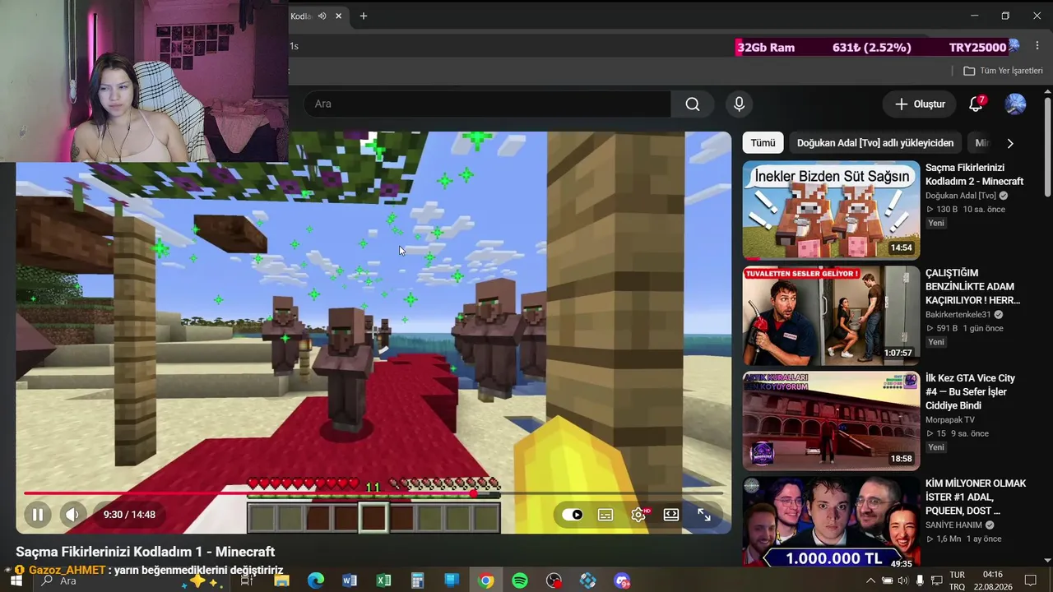Open Excel from the taskbar
The width and height of the screenshot is (1053, 592).
(383, 580)
